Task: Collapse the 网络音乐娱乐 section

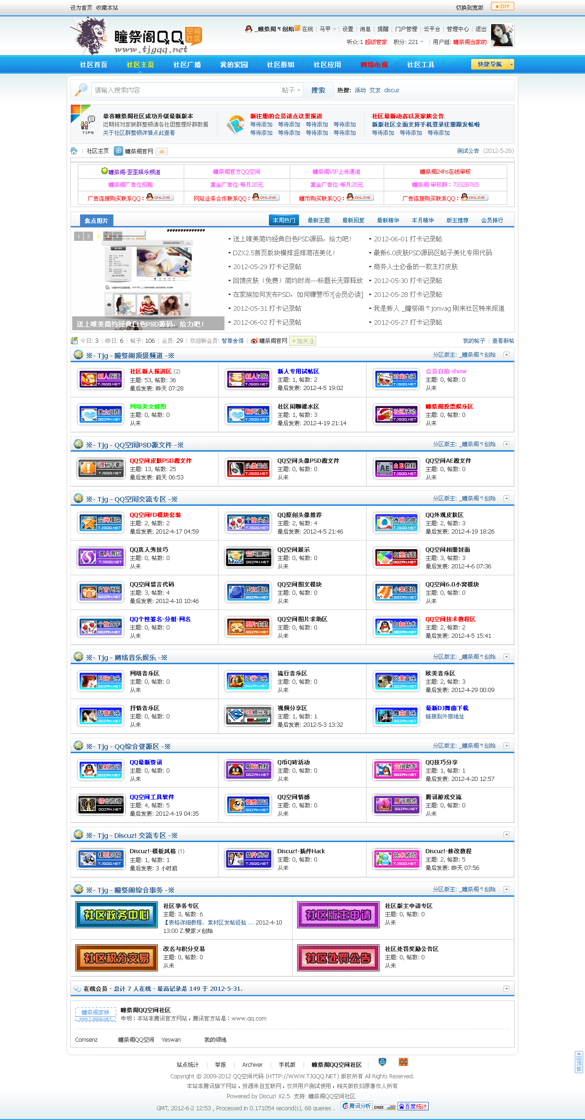Action: [506, 657]
